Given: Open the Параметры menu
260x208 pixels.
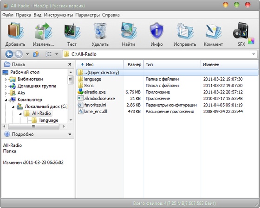Looking at the screenshot, I should (x=88, y=15).
